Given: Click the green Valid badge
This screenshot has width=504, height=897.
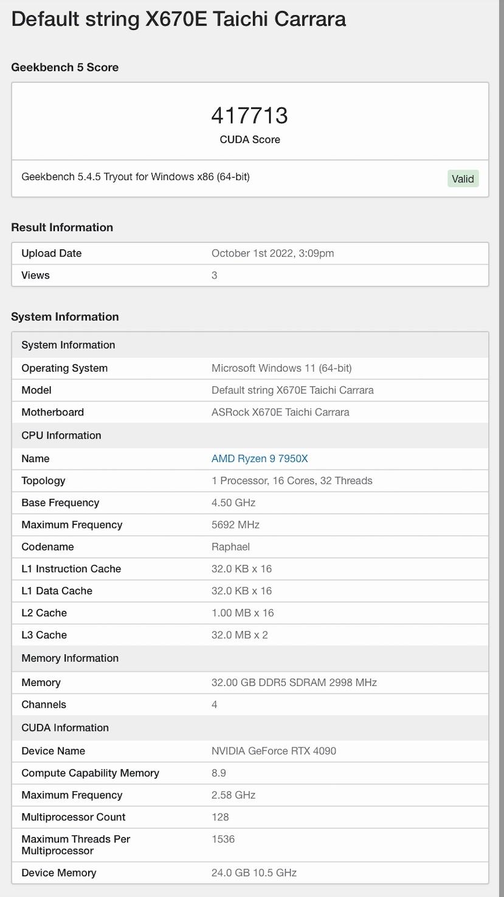Looking at the screenshot, I should tap(463, 179).
